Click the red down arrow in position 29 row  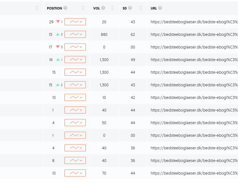pyautogui.click(x=58, y=22)
